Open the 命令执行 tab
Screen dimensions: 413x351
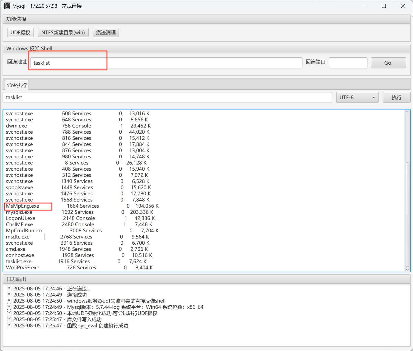click(17, 85)
